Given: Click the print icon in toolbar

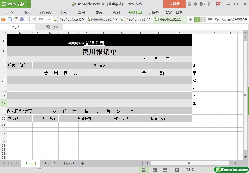Looking at the screenshot, I should point(22,19).
